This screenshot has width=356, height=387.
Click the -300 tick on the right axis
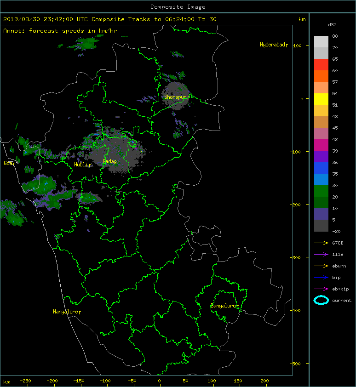[295, 257]
